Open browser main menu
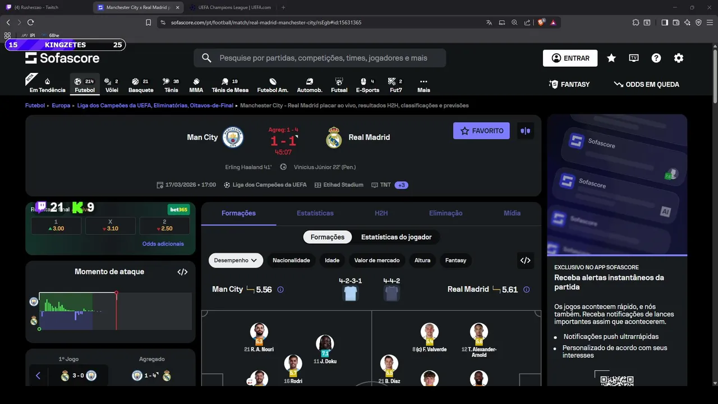718x404 pixels. [x=710, y=22]
